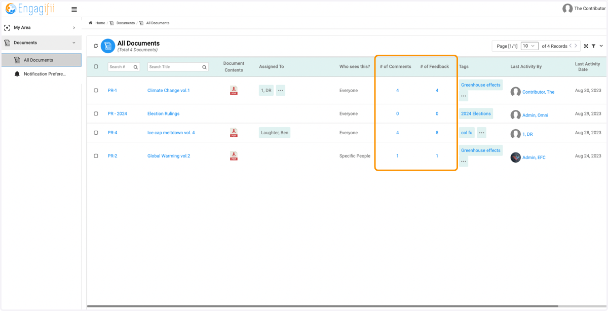Click Aug 30, 2023 date cell

pyautogui.click(x=588, y=90)
